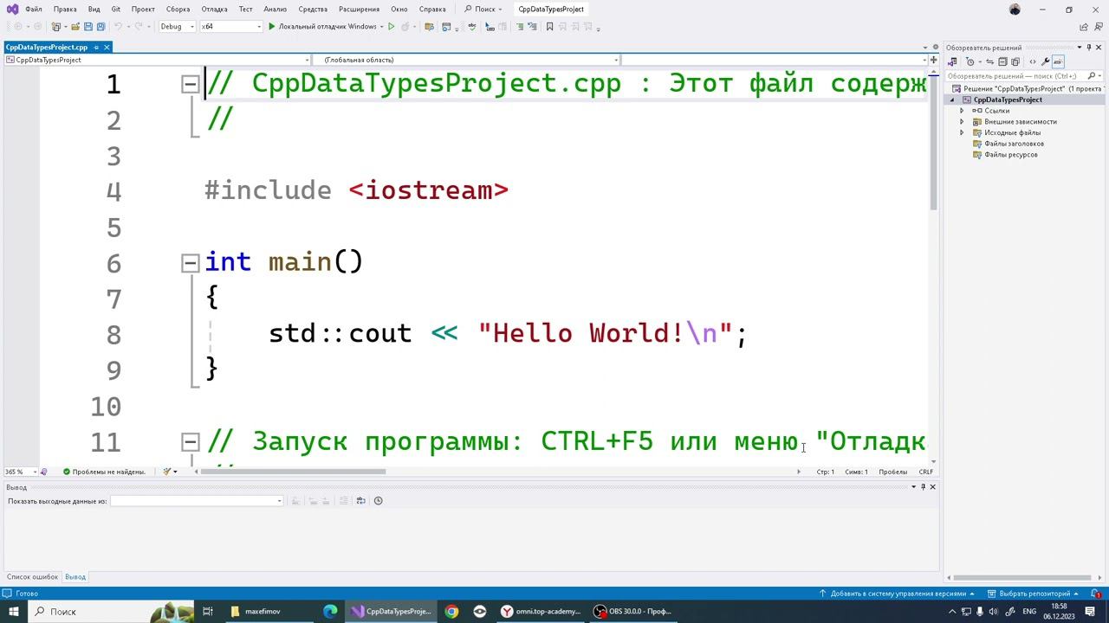Click Добавить в систему управления версиями
The height and width of the screenshot is (623, 1109).
coord(898,594)
